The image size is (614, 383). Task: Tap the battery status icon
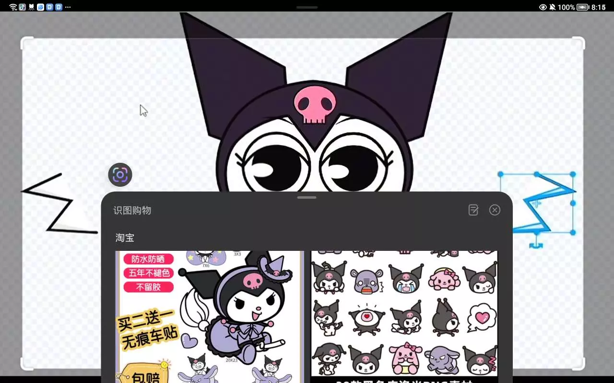583,7
